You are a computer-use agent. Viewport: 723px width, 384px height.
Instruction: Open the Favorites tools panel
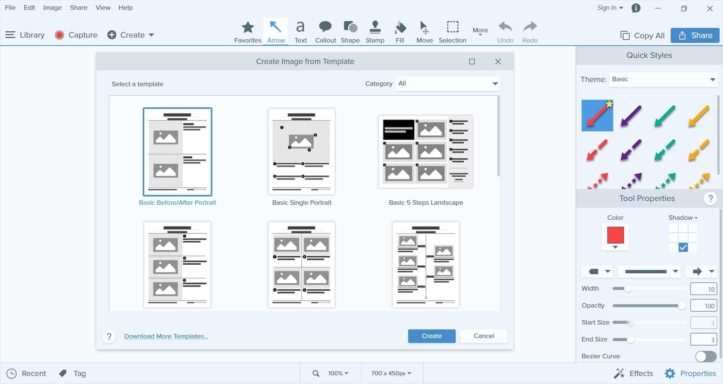[x=247, y=31]
